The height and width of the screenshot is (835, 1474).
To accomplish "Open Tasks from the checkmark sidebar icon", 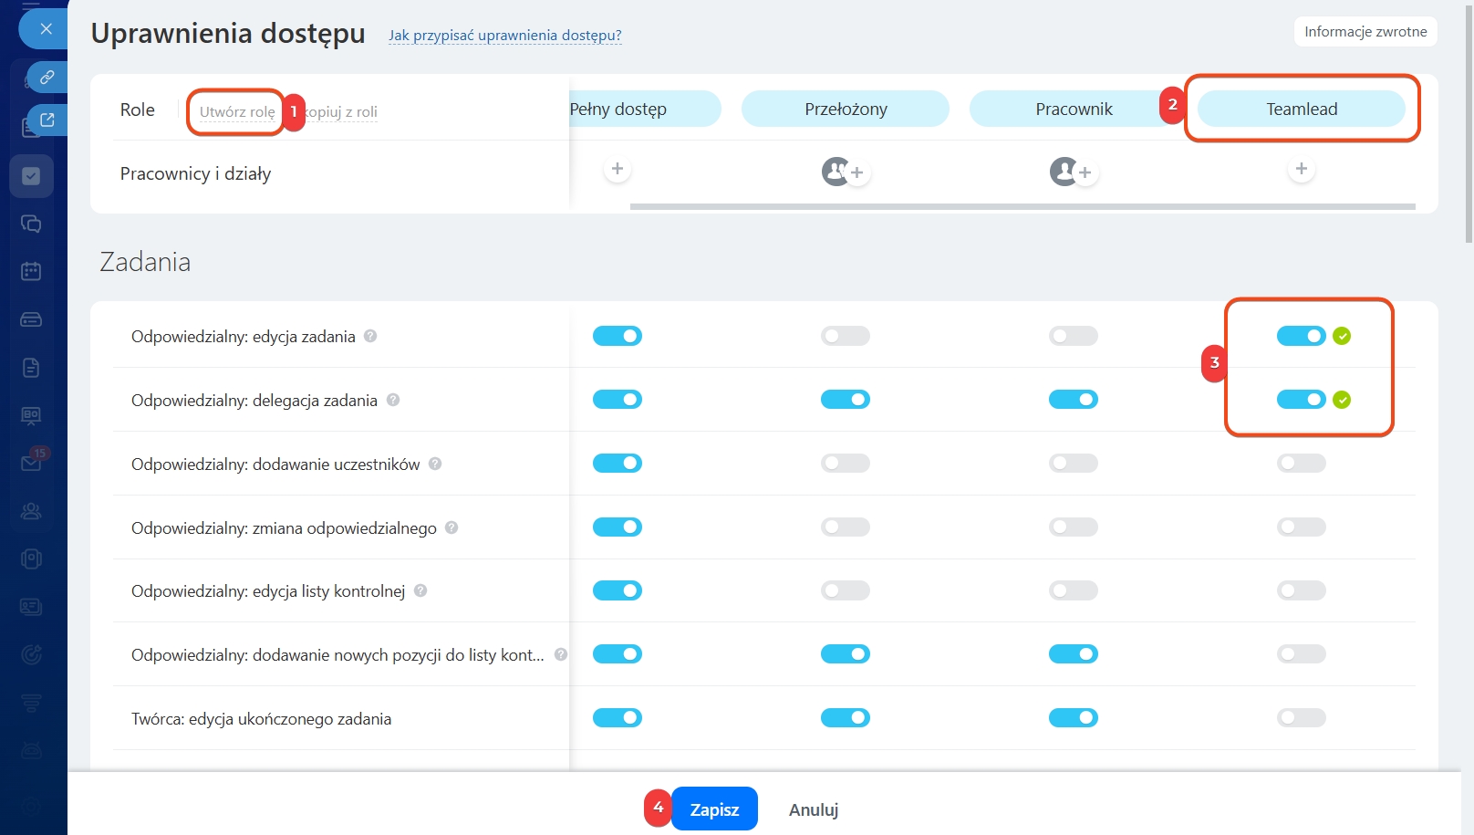I will pos(31,176).
